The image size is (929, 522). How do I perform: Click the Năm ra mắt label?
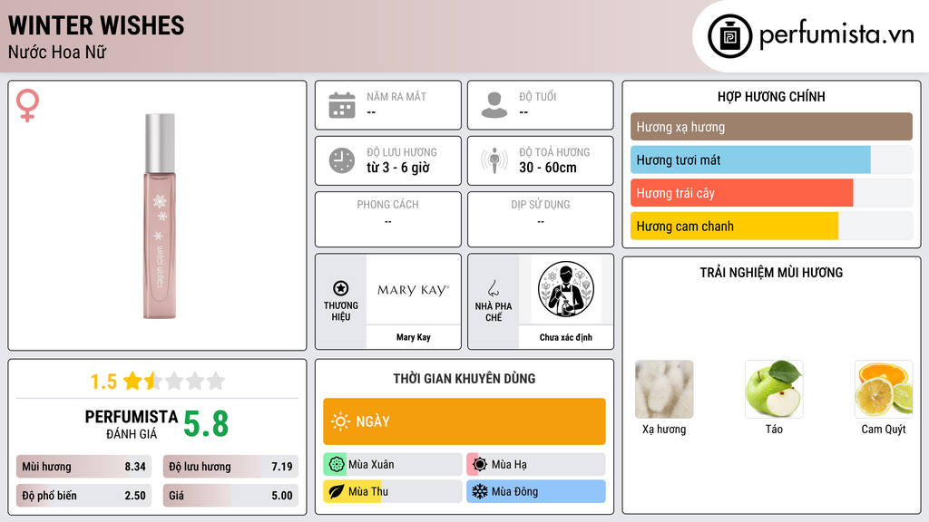tap(396, 96)
